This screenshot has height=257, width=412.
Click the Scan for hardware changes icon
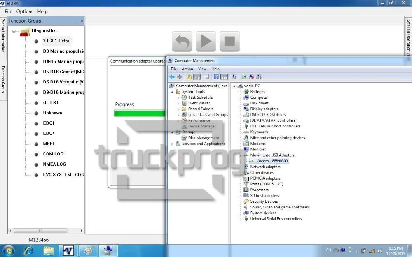[234, 77]
